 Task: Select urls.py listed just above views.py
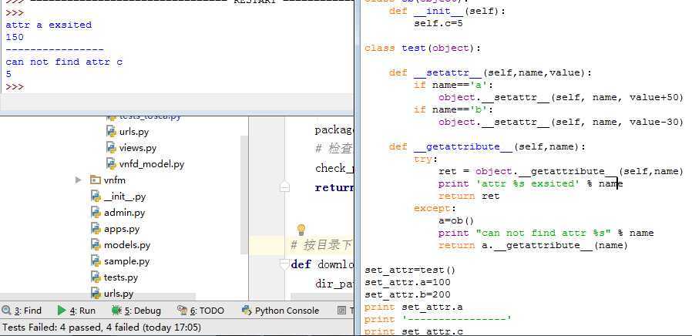coord(134,132)
